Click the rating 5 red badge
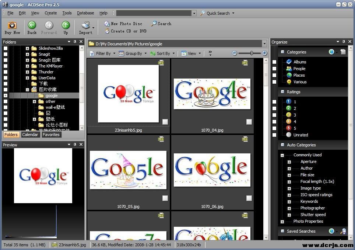The height and width of the screenshot is (250, 355). tap(288, 128)
